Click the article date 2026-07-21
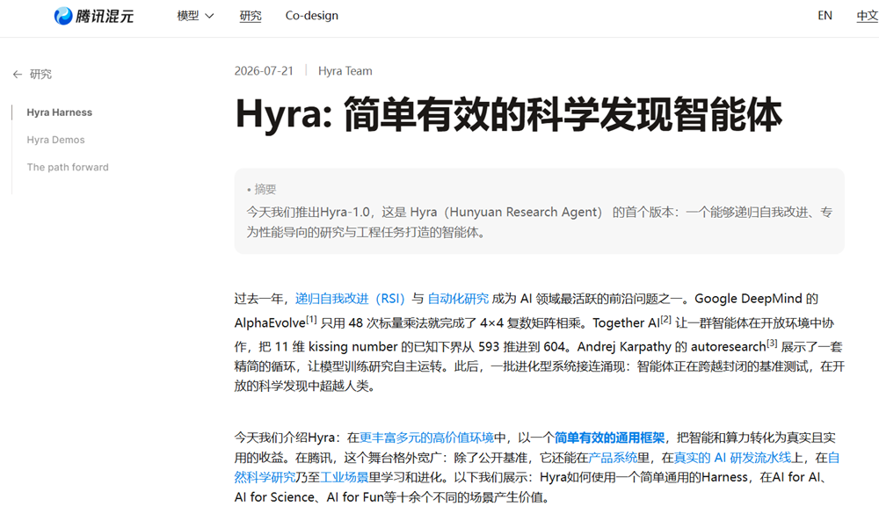Screen dimensions: 879x521 (264, 71)
